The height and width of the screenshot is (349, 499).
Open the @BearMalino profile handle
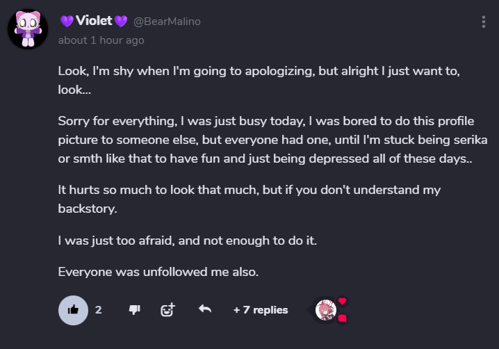coord(167,22)
